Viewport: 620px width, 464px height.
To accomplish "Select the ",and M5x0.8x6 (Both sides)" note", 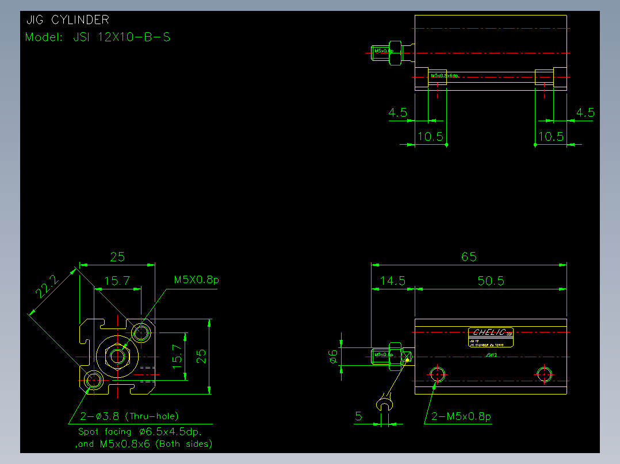I will [x=144, y=444].
